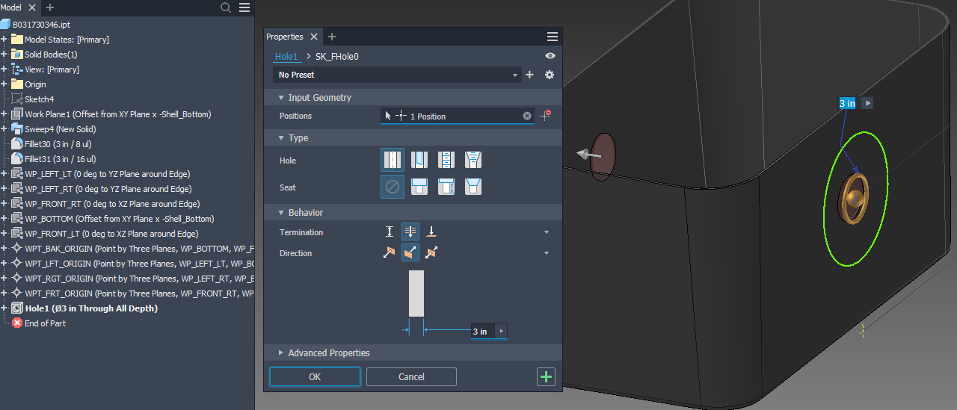Screen dimensions: 957x410
Task: Create a new preset with plus icon
Action: tap(530, 75)
